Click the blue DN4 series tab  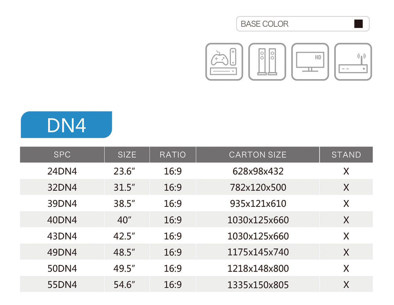(66, 125)
